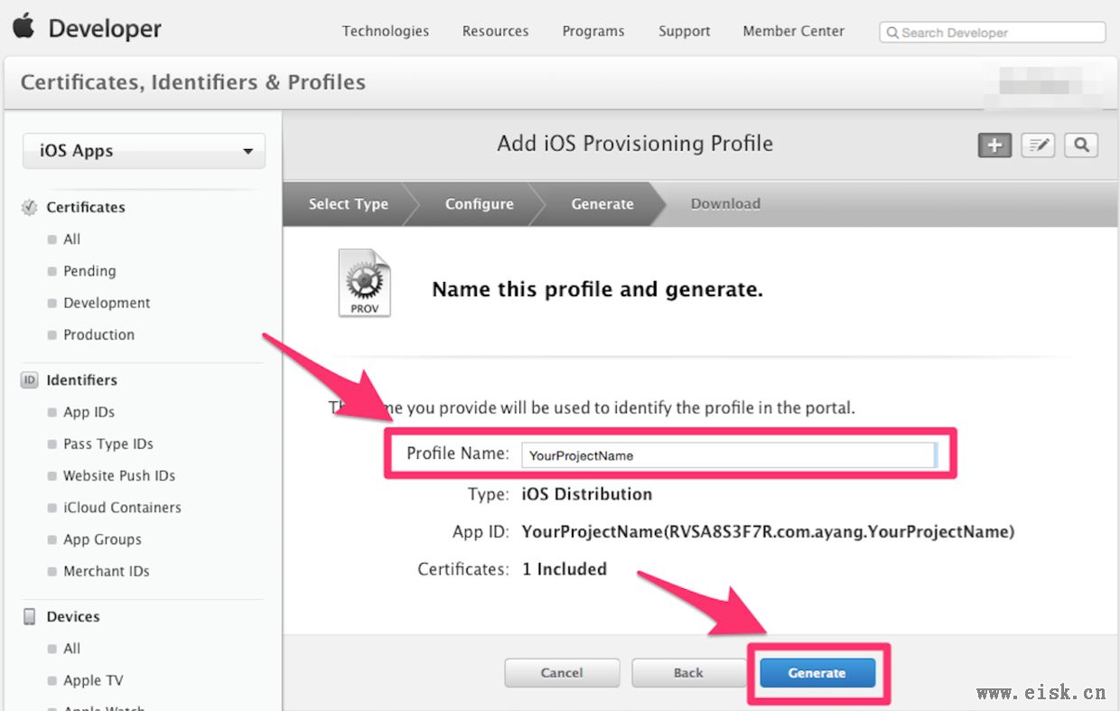Click the edit pencil icon

tap(1038, 145)
